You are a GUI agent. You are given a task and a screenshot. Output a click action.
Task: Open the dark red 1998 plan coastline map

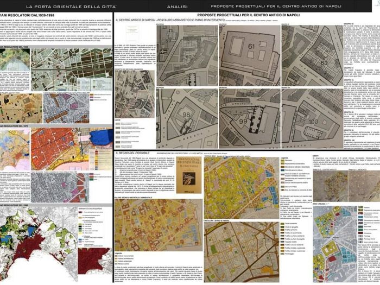pyautogui.click(x=39, y=245)
